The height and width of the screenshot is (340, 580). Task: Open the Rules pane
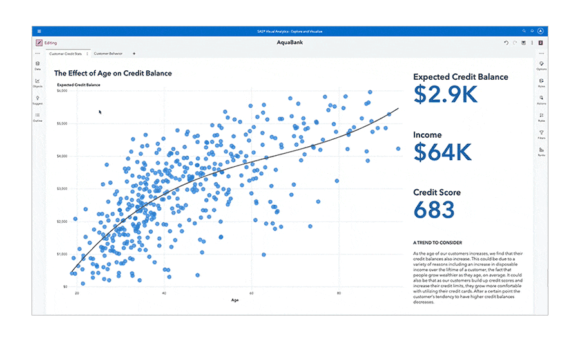tap(541, 117)
